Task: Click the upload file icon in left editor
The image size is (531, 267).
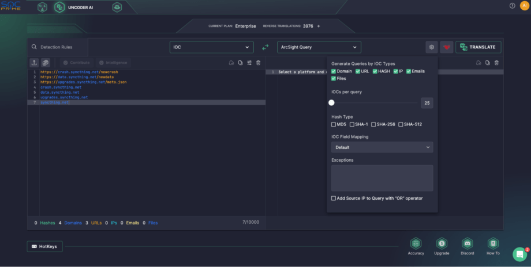Action: pyautogui.click(x=34, y=62)
